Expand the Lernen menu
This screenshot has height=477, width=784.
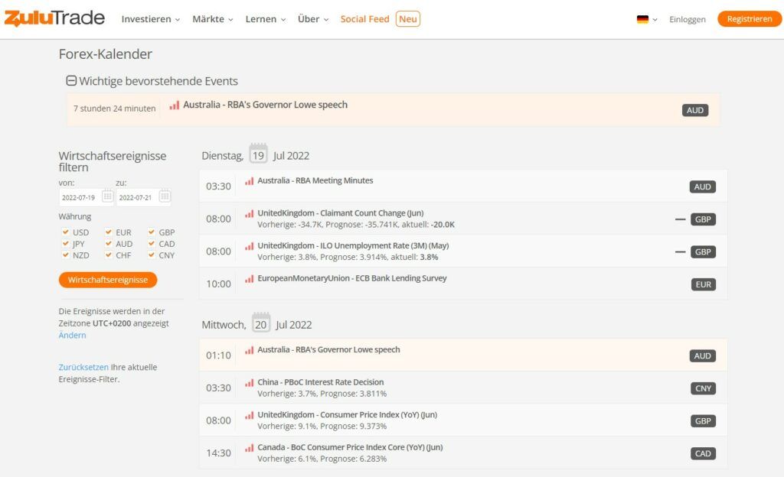(x=266, y=19)
